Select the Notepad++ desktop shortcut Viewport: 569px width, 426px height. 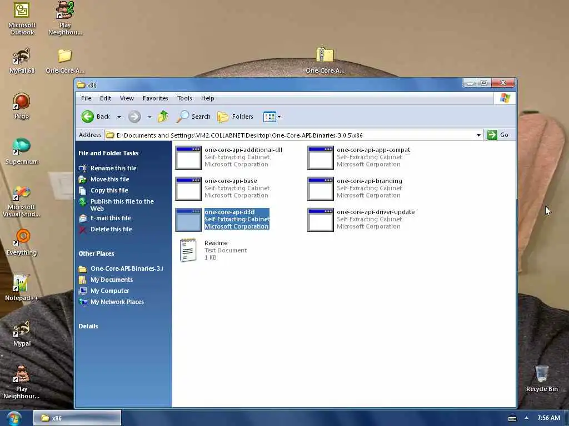(22, 288)
